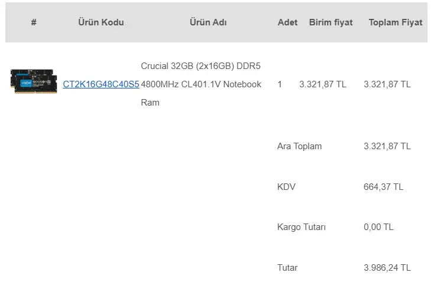Click the Crucial RAM product thumbnail
This screenshot has height=299, width=431.
(34, 82)
